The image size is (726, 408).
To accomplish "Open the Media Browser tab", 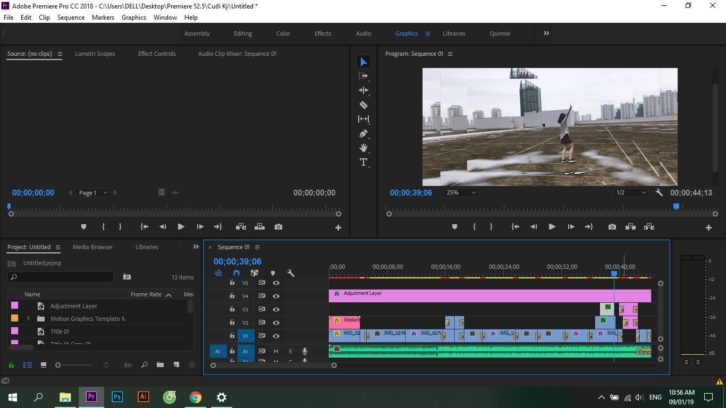I will click(x=93, y=247).
